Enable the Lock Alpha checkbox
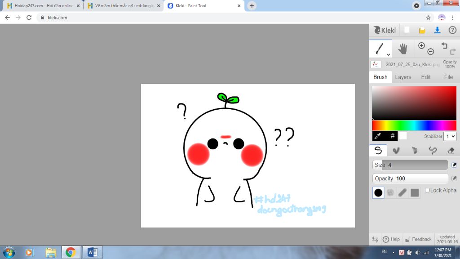Screen dimensions: 460x259 click(x=427, y=190)
